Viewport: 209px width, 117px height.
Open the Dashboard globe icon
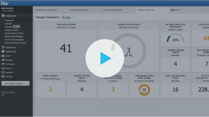[x=3, y=16]
